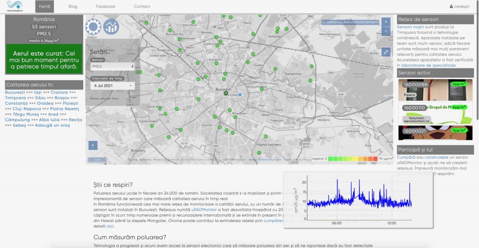Click the play button on the map
This screenshot has width=479, height=248.
point(93,146)
